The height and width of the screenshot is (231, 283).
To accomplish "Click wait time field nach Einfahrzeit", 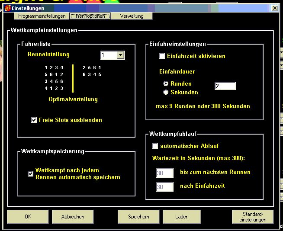I will (x=164, y=187).
